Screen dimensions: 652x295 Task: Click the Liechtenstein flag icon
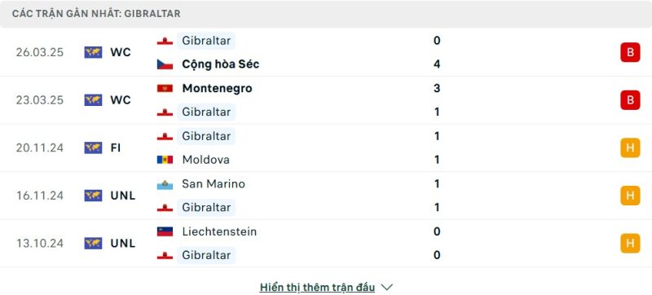point(165,231)
